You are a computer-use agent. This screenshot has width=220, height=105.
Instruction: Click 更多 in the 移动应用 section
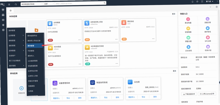174,71
